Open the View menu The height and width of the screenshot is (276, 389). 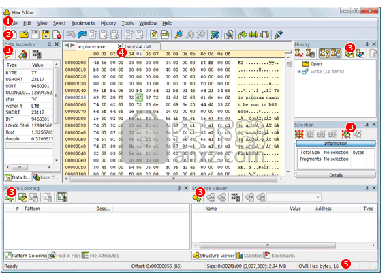point(42,23)
